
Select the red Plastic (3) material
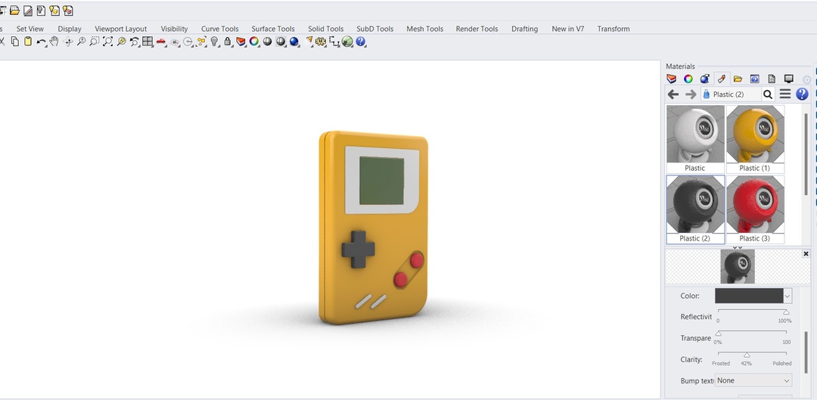click(x=755, y=209)
